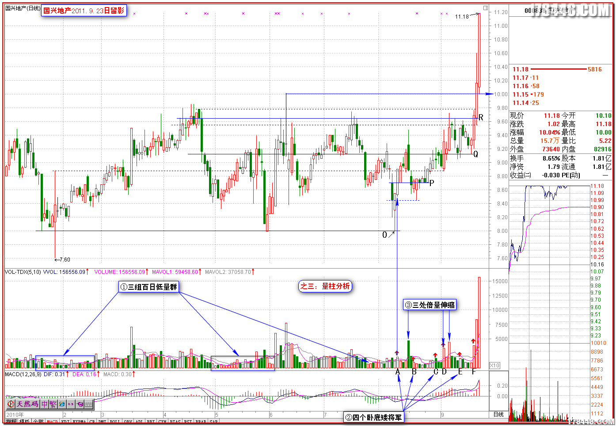Click the 11.15 bid price row
The height and width of the screenshot is (426, 616).
point(528,94)
